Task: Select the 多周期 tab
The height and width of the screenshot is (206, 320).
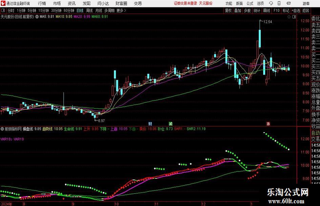Action: (109, 10)
